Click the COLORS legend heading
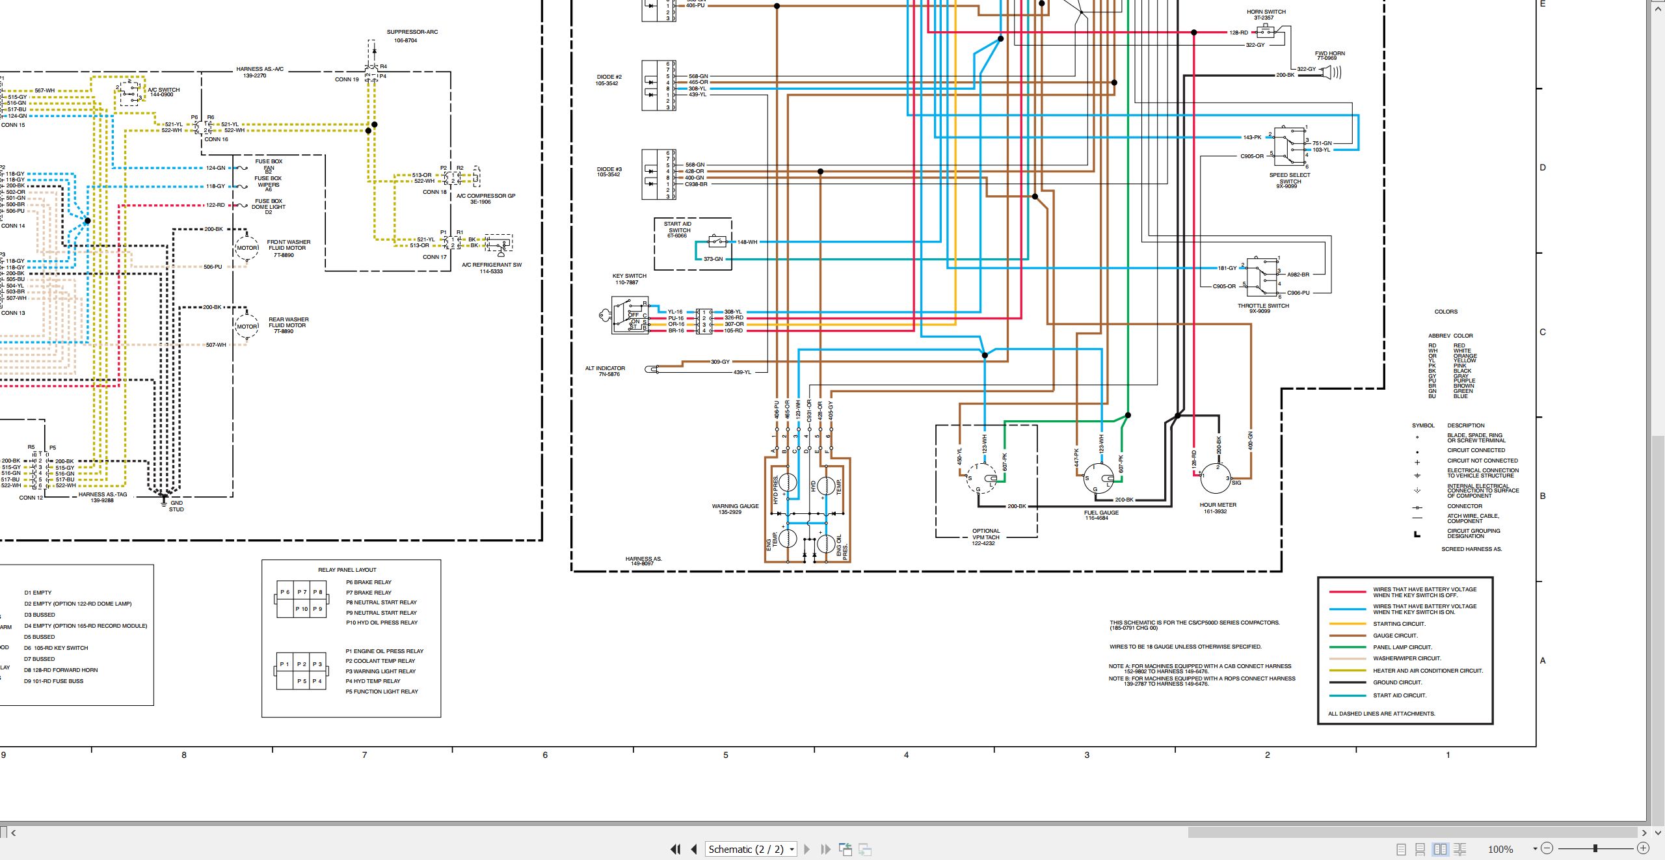Screen dimensions: 1665x860 [x=1446, y=312]
